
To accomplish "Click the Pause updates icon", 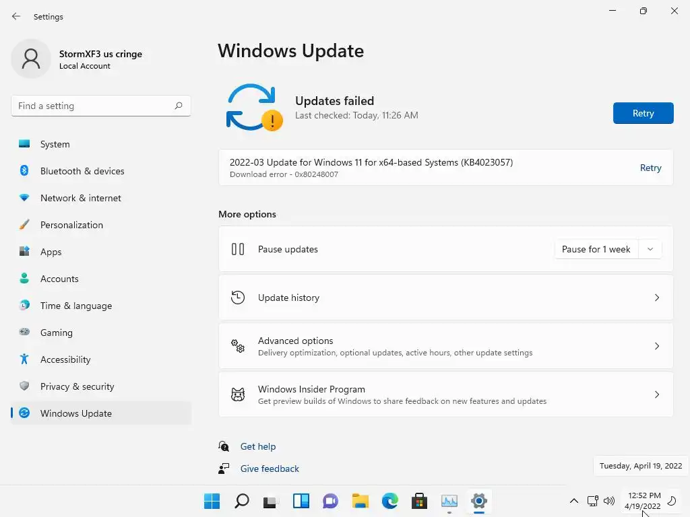I will click(x=238, y=249).
